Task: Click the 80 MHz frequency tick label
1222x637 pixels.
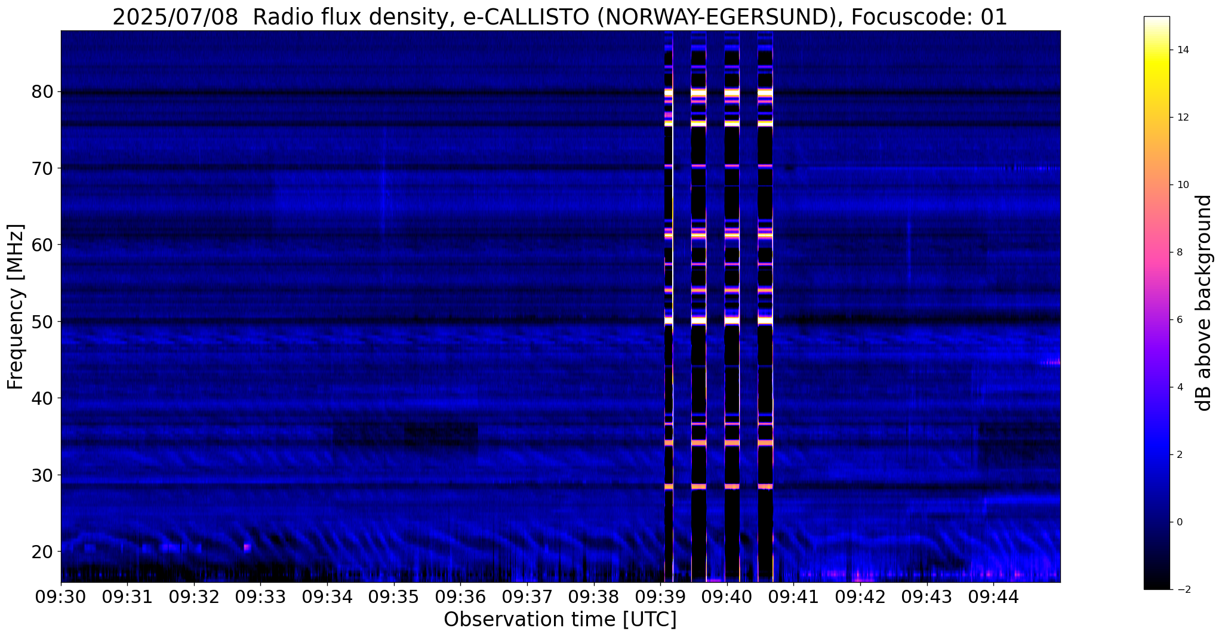Action: point(42,92)
